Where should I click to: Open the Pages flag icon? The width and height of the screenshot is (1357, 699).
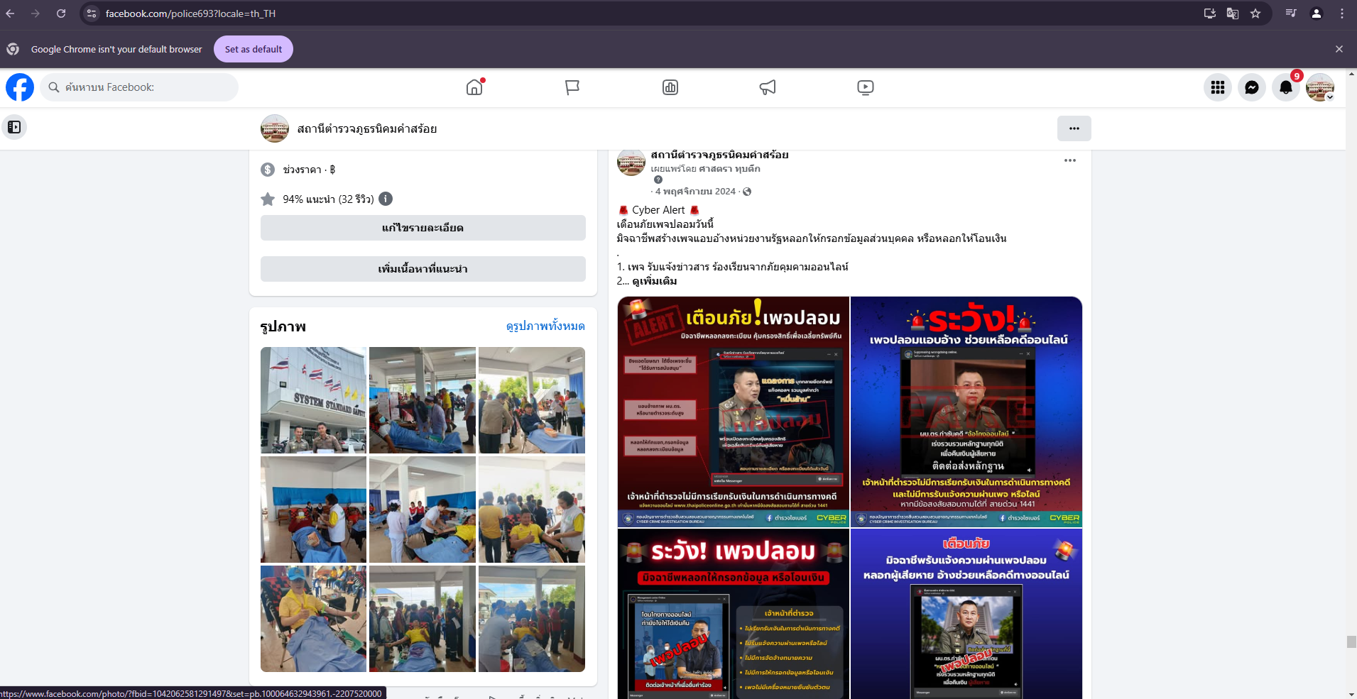(x=572, y=87)
